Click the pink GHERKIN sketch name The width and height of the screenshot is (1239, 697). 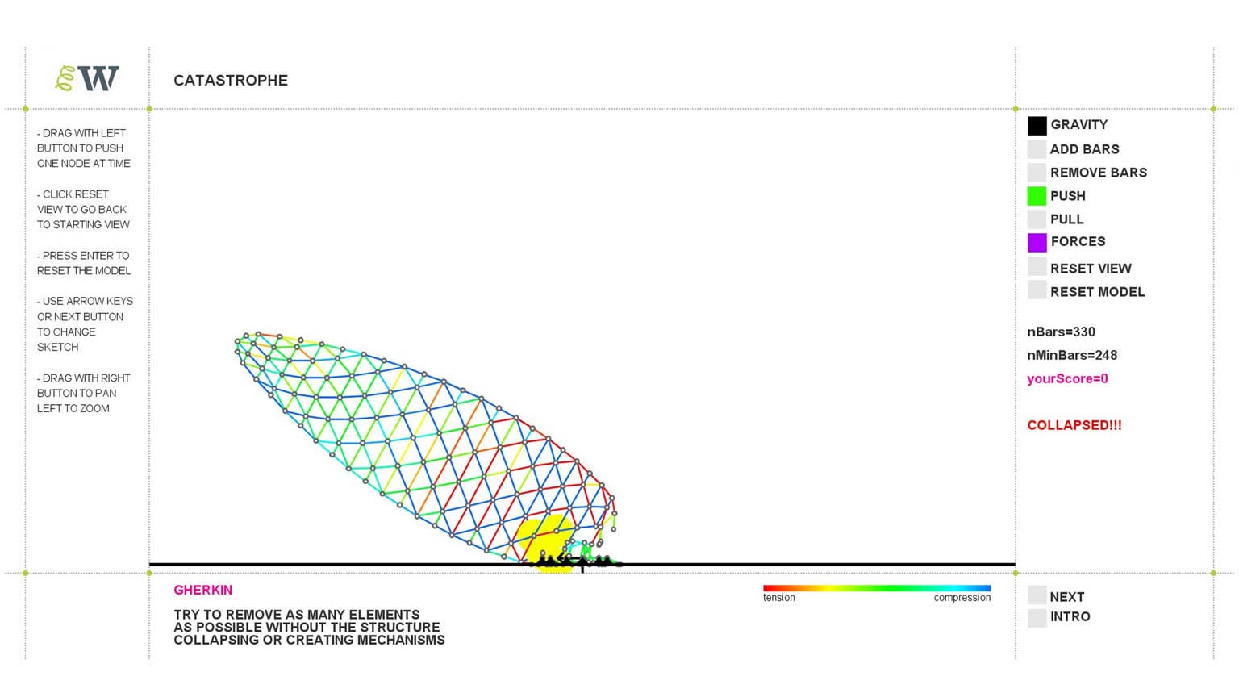click(202, 591)
